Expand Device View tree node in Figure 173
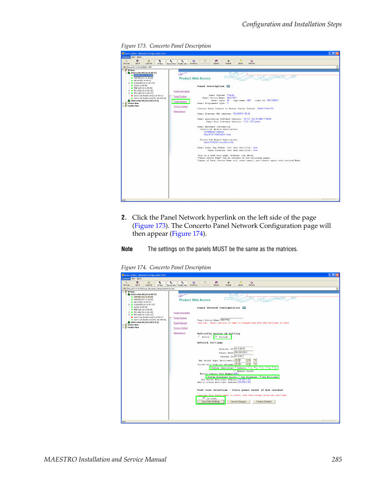375x486 pixels. pos(123,103)
